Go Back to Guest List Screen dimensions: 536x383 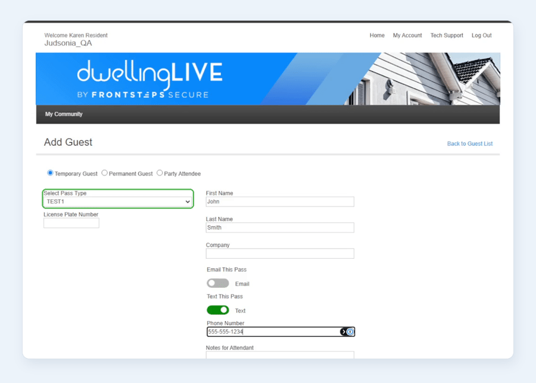[470, 144]
